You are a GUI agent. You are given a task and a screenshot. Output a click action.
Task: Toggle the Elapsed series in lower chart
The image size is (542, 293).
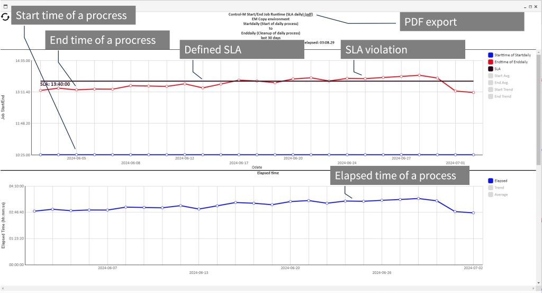pos(500,181)
